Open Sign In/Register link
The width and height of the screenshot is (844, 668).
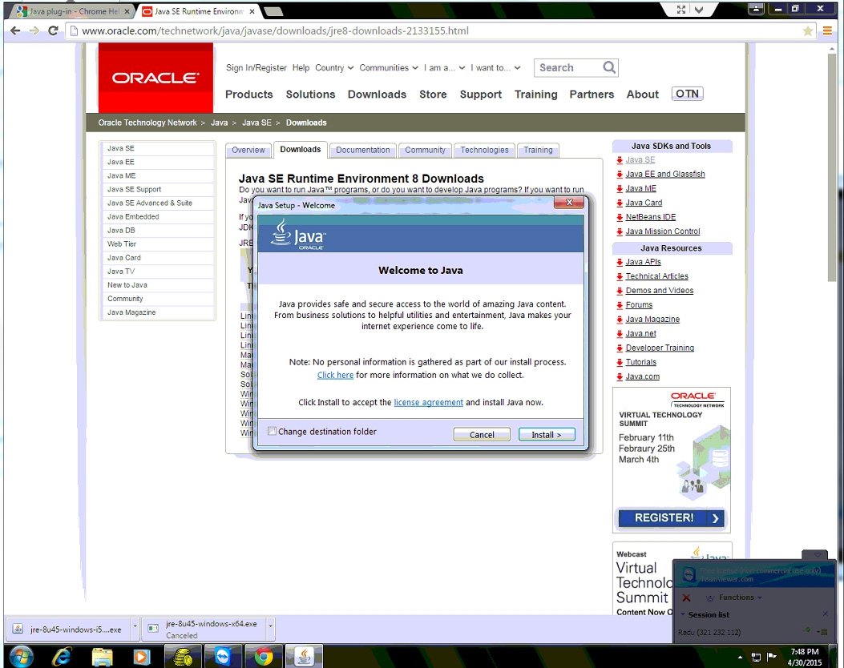click(x=256, y=68)
